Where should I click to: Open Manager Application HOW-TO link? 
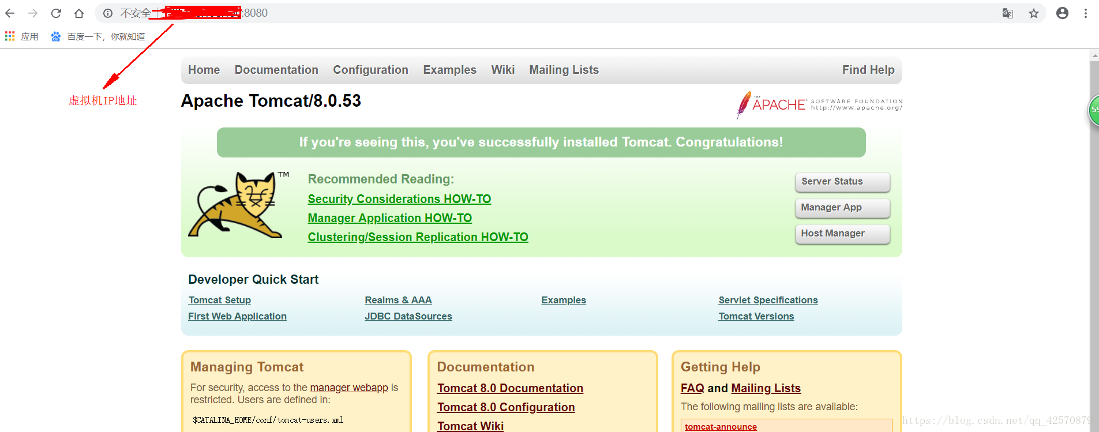click(x=389, y=218)
